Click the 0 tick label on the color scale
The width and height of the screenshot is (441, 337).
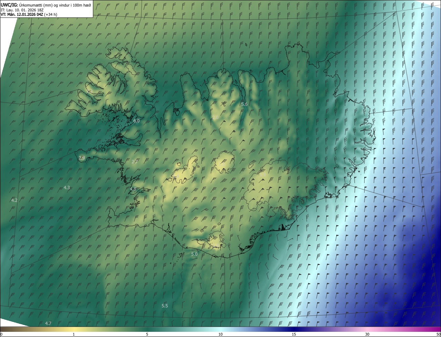click(x=1, y=334)
